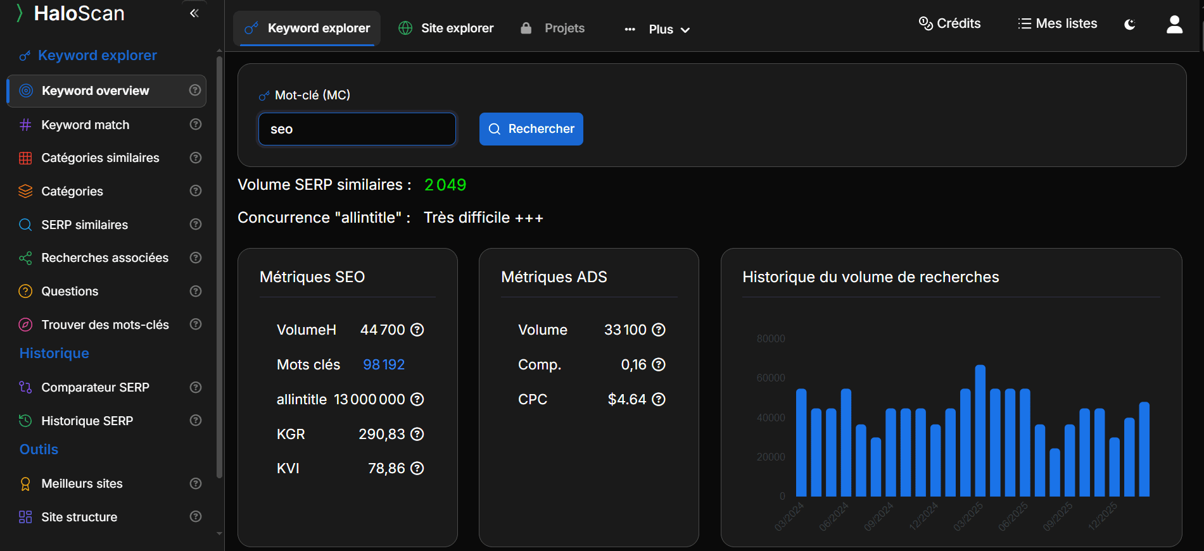Viewport: 1204px width, 551px height.
Task: Toggle dark mode with the moon icon
Action: coord(1129,25)
